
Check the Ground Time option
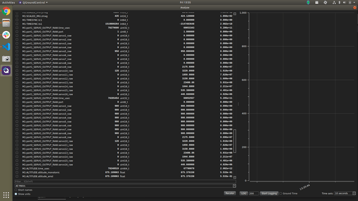click(281, 193)
